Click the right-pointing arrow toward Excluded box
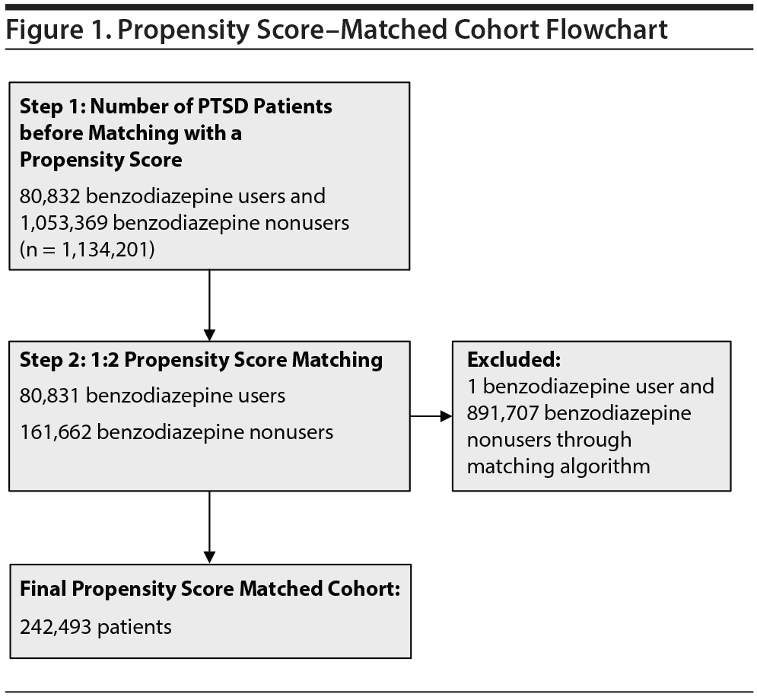 431,416
